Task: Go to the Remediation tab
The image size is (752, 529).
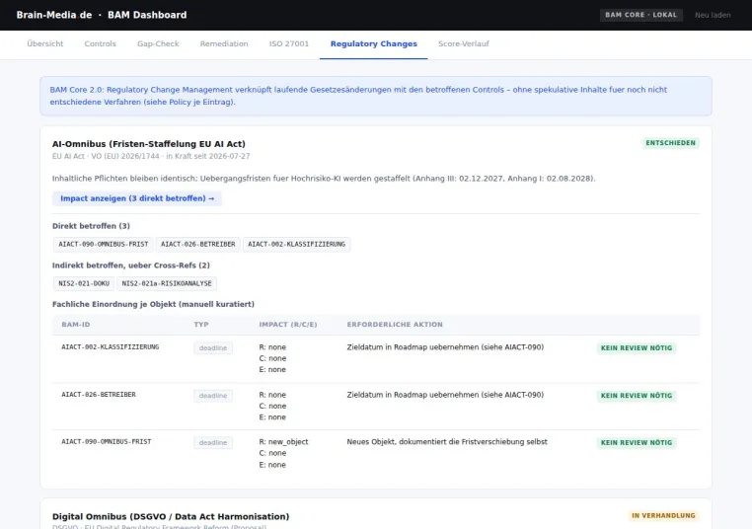Action: 224,43
